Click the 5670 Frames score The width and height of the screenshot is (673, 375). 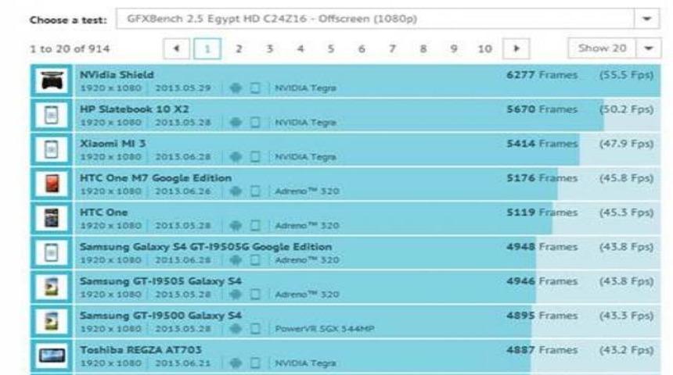click(542, 109)
